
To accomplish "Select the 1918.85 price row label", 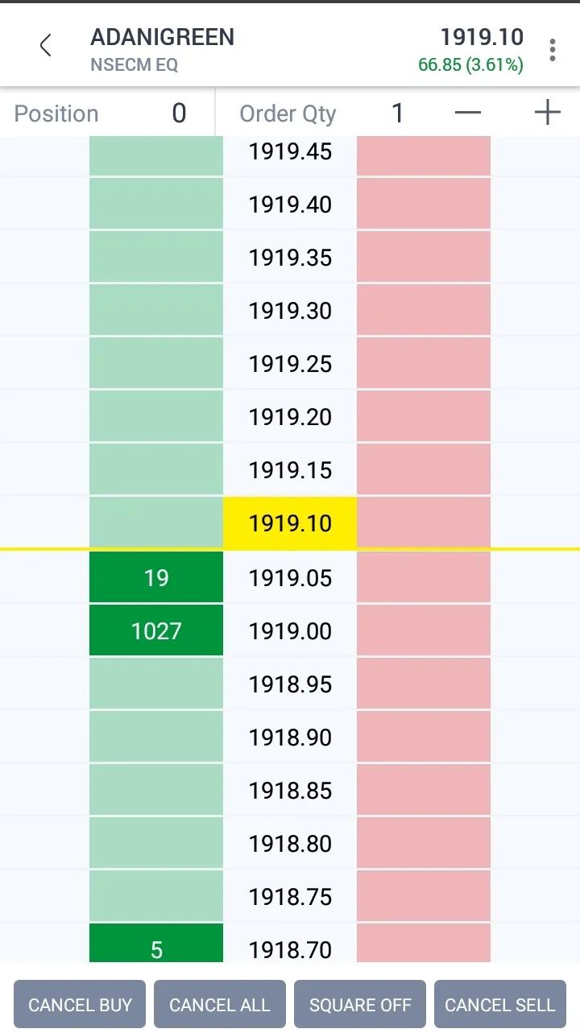I will [290, 790].
